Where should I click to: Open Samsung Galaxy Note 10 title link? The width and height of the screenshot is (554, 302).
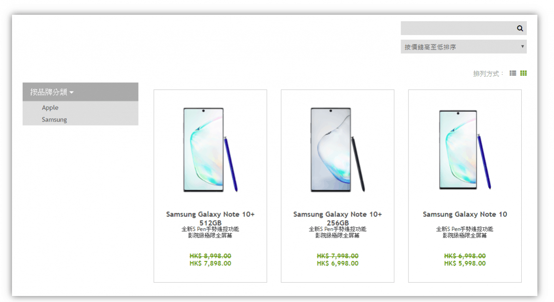[x=465, y=214]
